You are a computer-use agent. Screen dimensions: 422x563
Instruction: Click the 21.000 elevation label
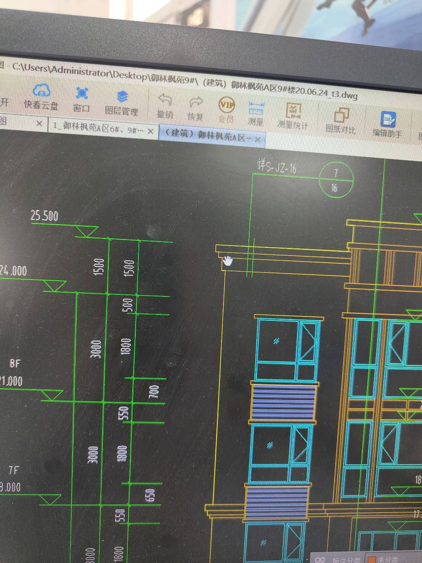[x=11, y=380]
